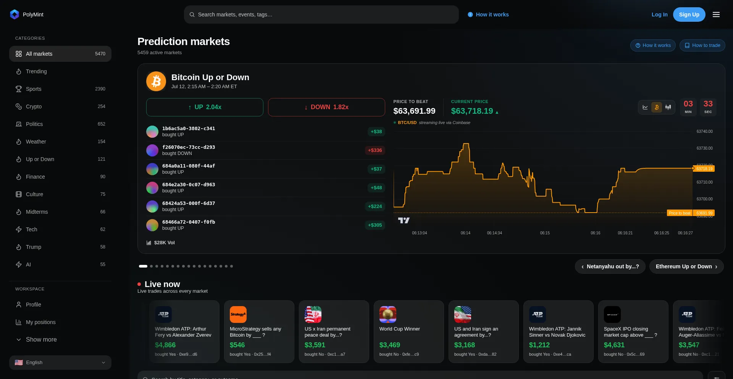Click the Sign Up button

coord(689,15)
